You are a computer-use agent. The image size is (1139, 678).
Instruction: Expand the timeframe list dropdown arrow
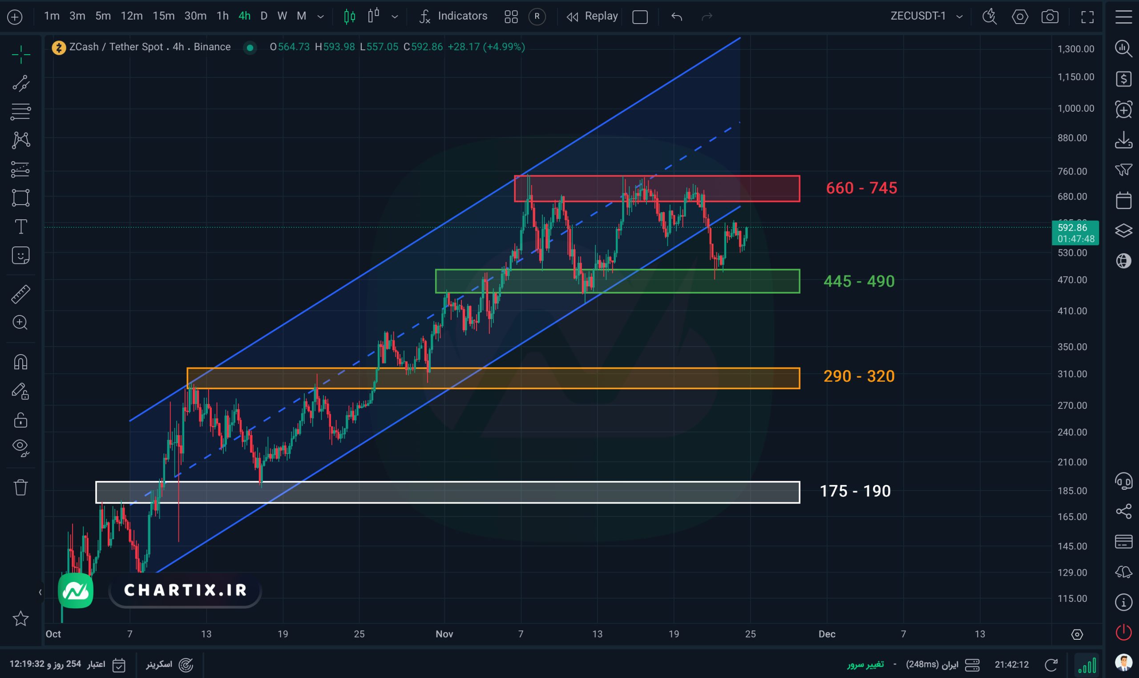(321, 17)
